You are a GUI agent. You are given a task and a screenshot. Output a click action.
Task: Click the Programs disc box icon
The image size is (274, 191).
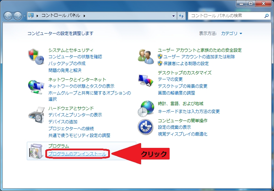click(36, 151)
